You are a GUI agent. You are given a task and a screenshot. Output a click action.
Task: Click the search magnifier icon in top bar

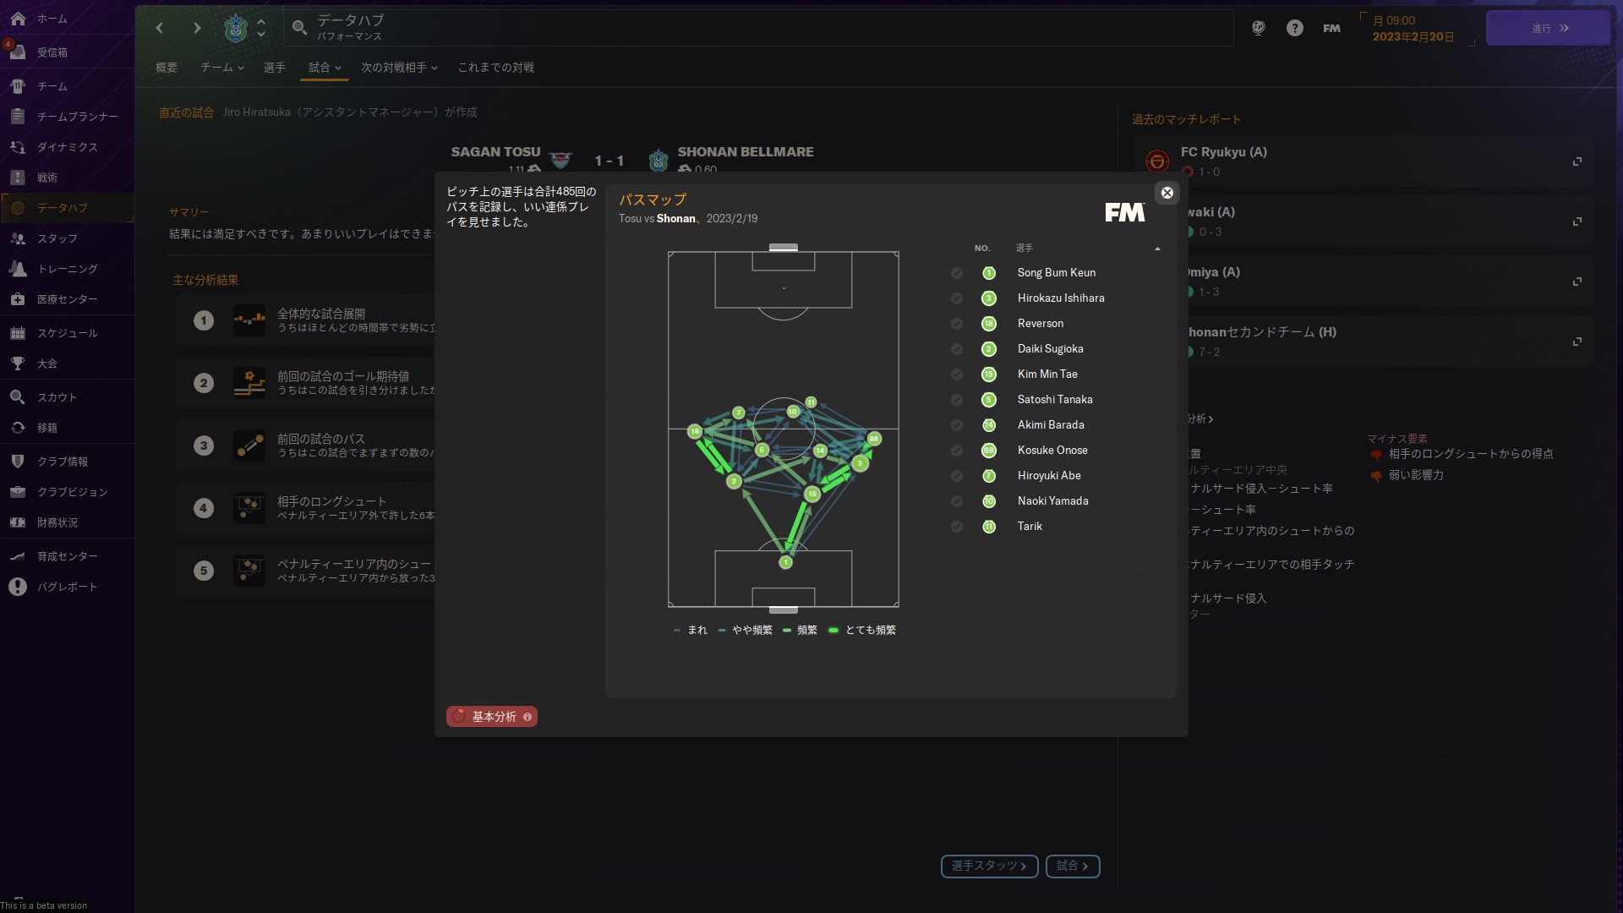[299, 28]
